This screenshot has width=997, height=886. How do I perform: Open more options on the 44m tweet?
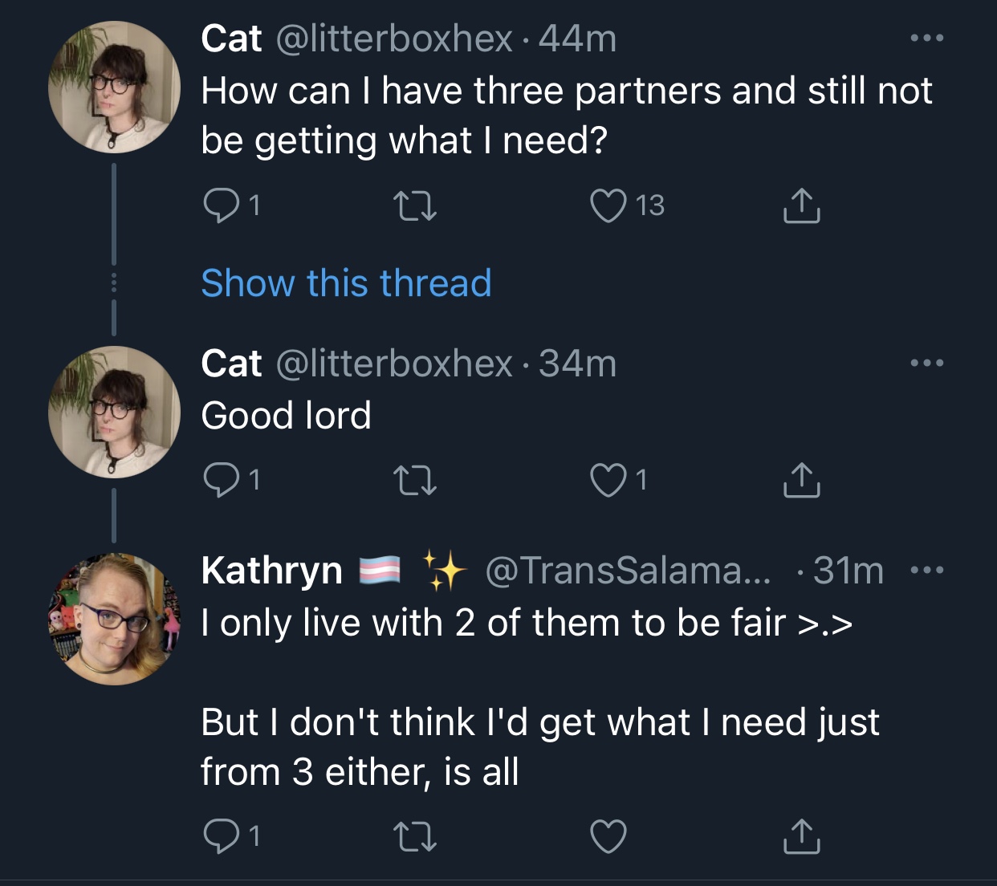(x=927, y=38)
